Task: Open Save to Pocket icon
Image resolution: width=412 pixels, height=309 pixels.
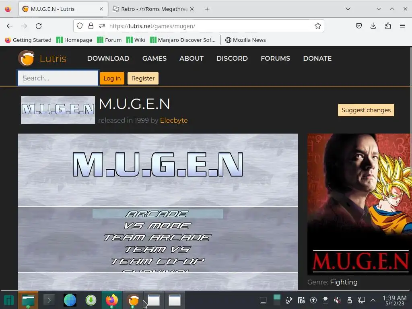Action: (358, 26)
